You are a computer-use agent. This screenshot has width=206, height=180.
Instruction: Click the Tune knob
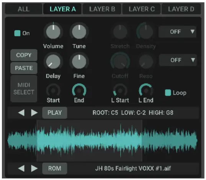click(x=79, y=32)
